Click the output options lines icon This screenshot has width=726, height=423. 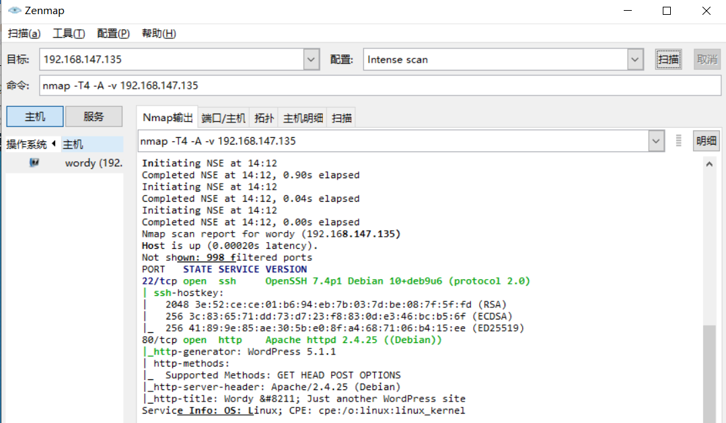click(678, 141)
